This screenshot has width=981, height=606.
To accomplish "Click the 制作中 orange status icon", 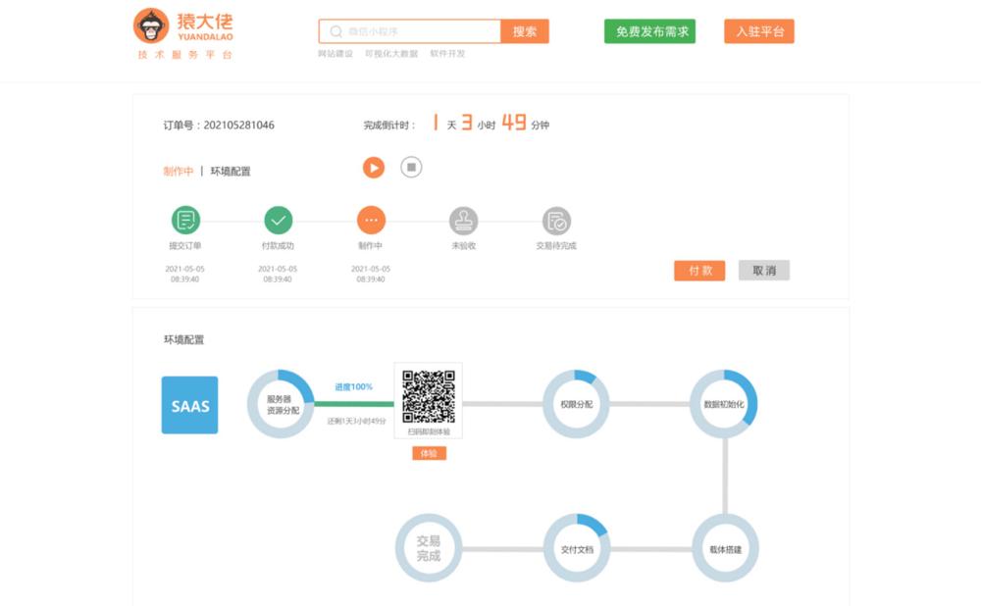I will (371, 220).
